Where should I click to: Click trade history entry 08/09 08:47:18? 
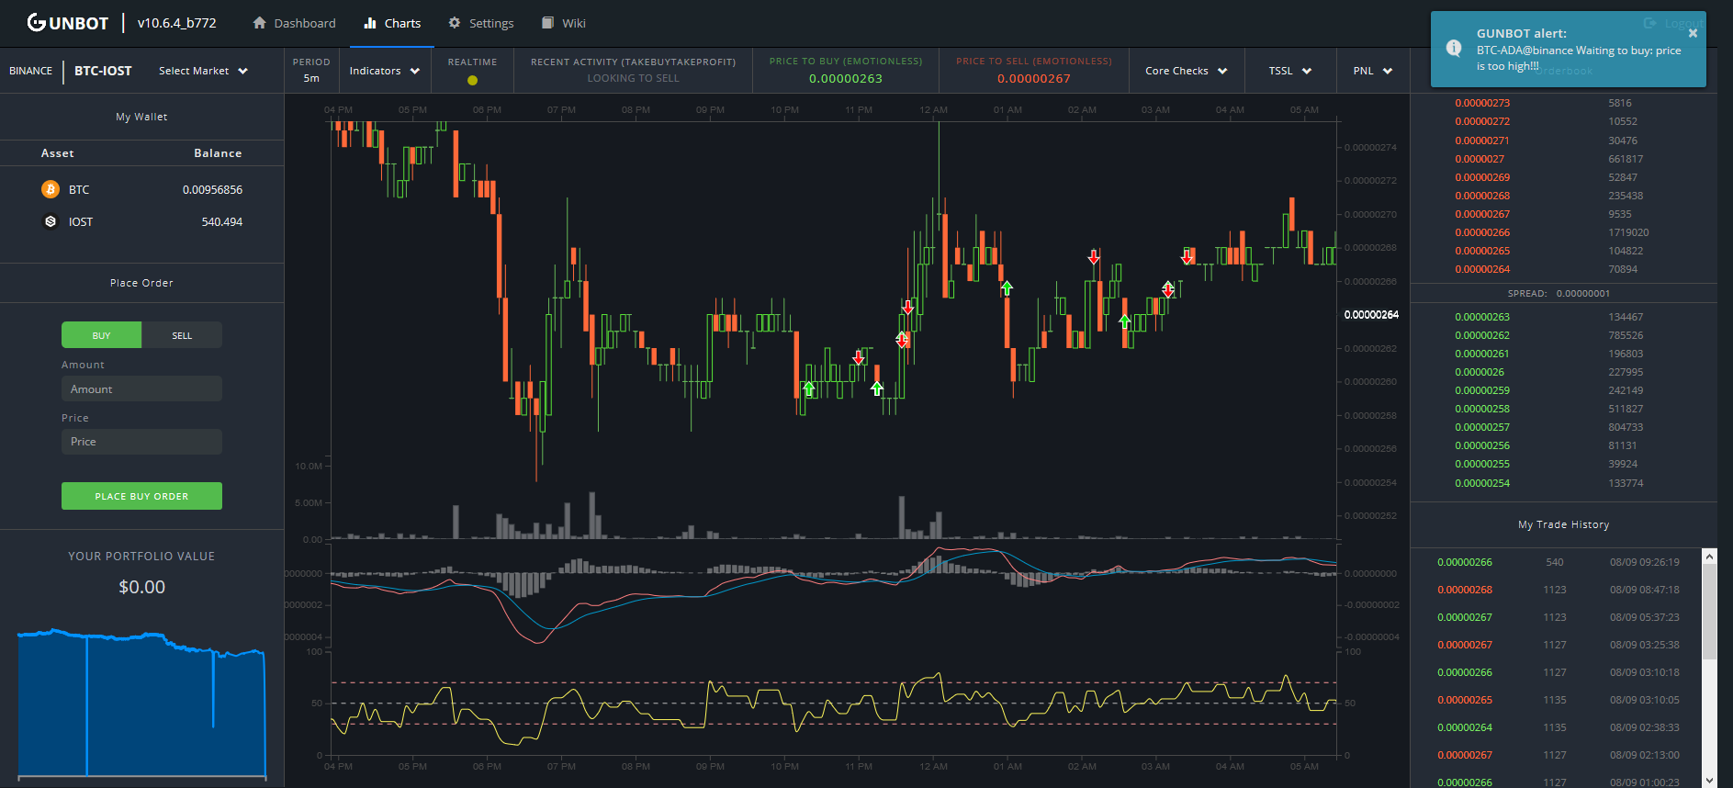[1557, 590]
